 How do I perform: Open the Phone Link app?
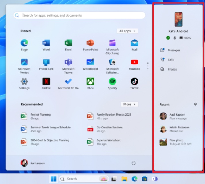pos(46,64)
